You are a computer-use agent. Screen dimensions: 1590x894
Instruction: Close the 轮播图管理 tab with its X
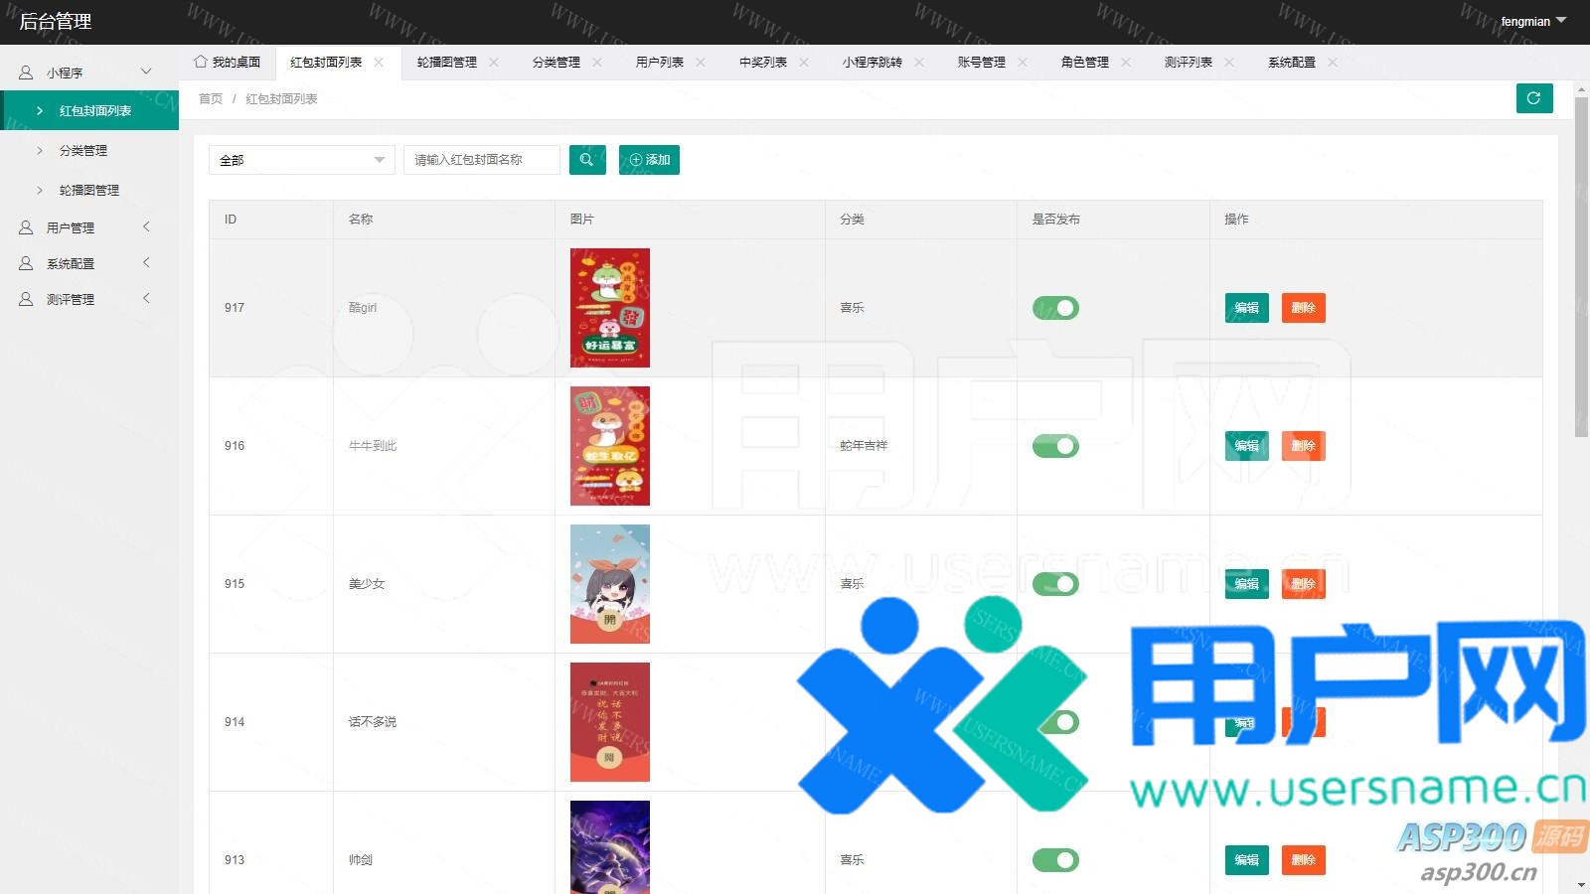click(x=494, y=63)
